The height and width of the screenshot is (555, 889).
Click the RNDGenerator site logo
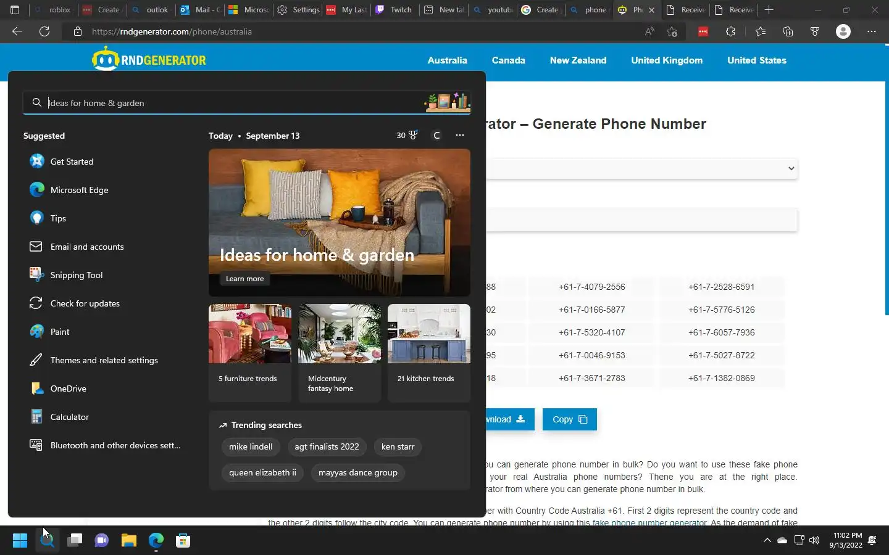pyautogui.click(x=149, y=59)
